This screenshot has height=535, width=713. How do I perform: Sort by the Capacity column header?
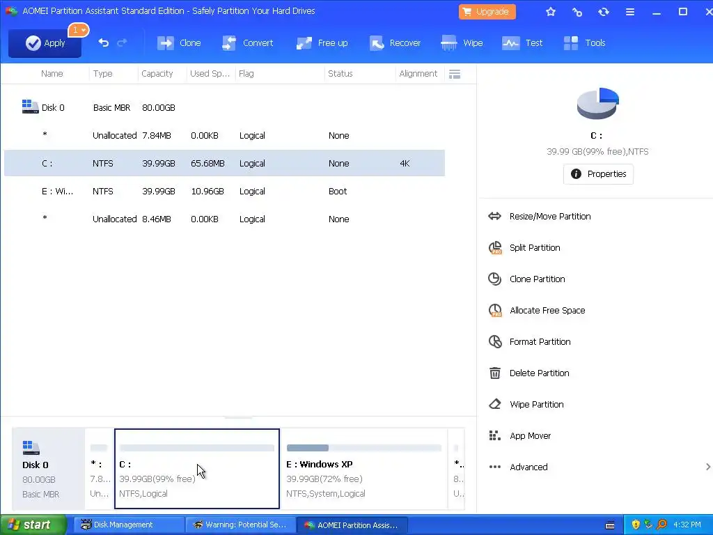coord(157,74)
